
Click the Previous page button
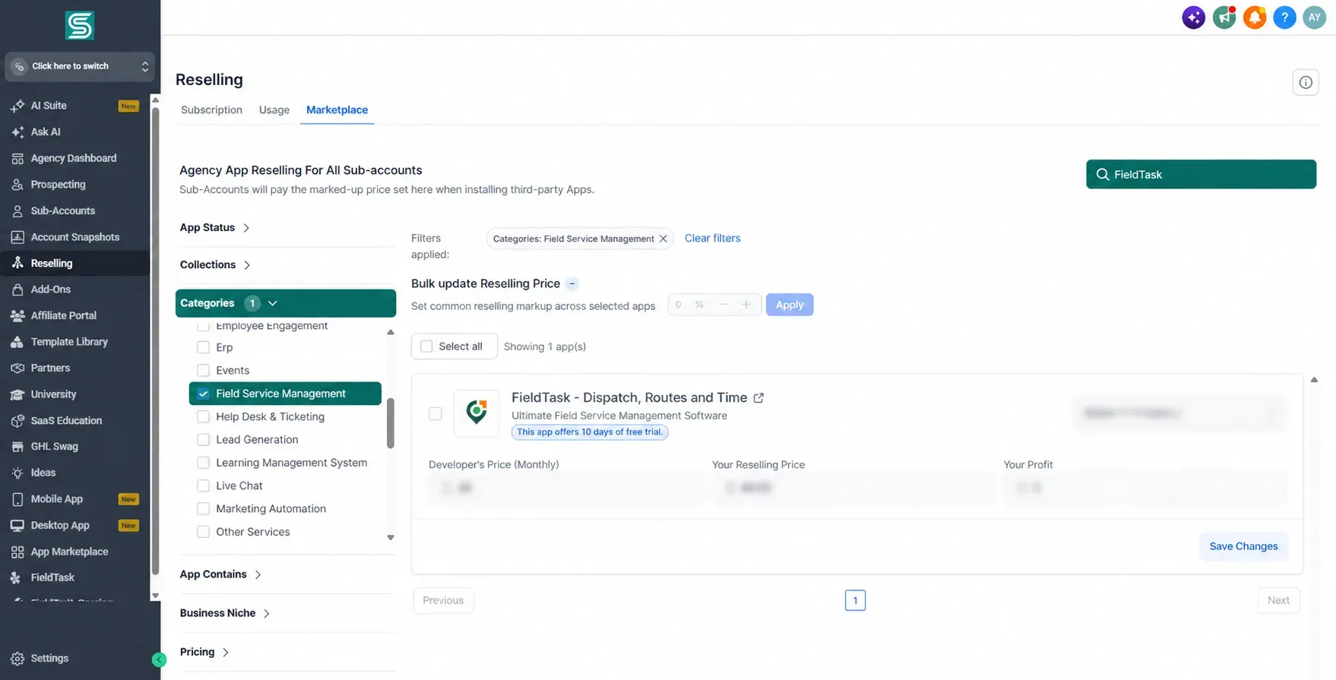[443, 600]
